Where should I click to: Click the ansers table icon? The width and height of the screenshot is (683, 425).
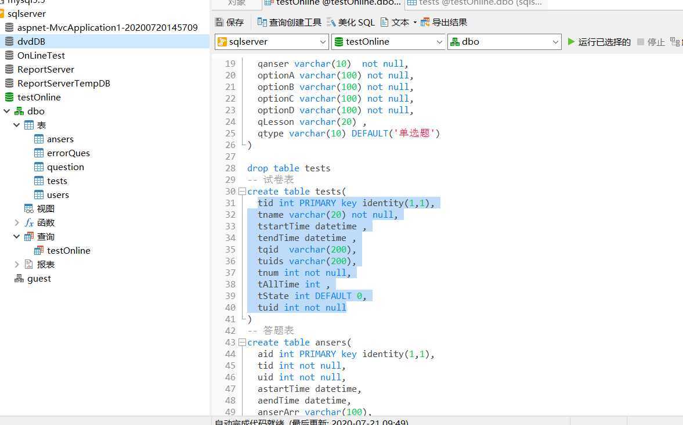click(x=39, y=139)
